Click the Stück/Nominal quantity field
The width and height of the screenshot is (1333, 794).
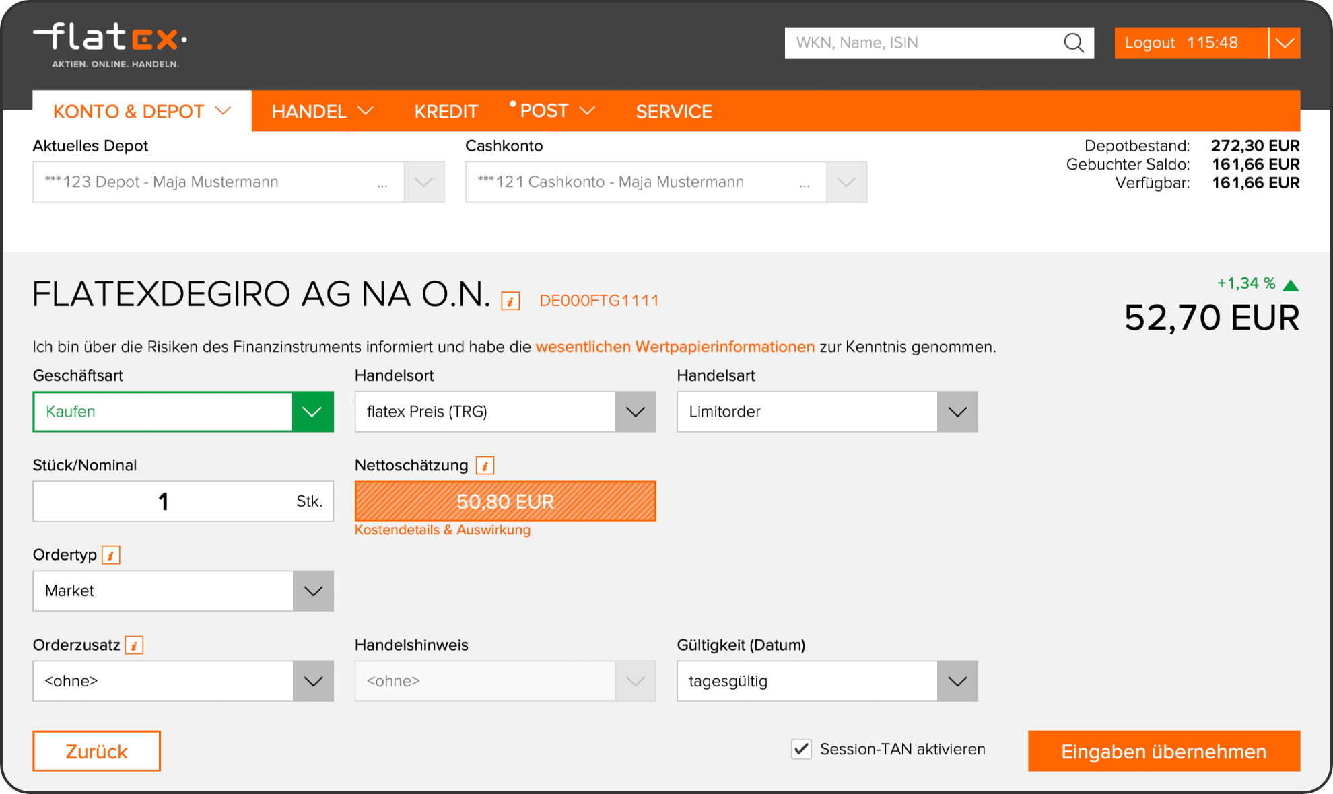(163, 501)
